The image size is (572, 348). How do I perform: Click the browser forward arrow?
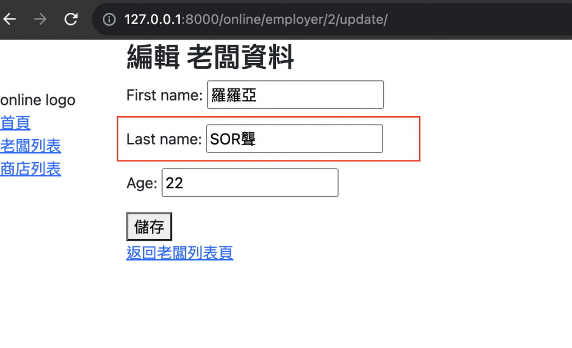[x=40, y=19]
